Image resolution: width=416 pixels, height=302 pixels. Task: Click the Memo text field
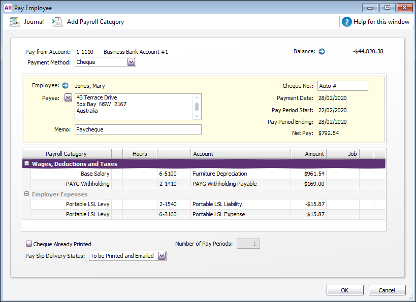tap(138, 129)
